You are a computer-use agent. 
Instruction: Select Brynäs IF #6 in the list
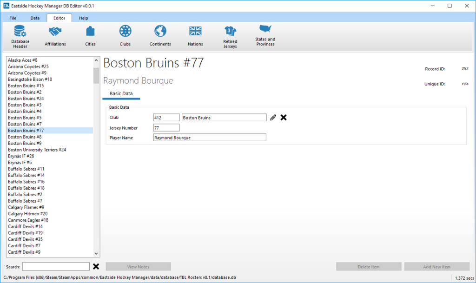(50, 162)
